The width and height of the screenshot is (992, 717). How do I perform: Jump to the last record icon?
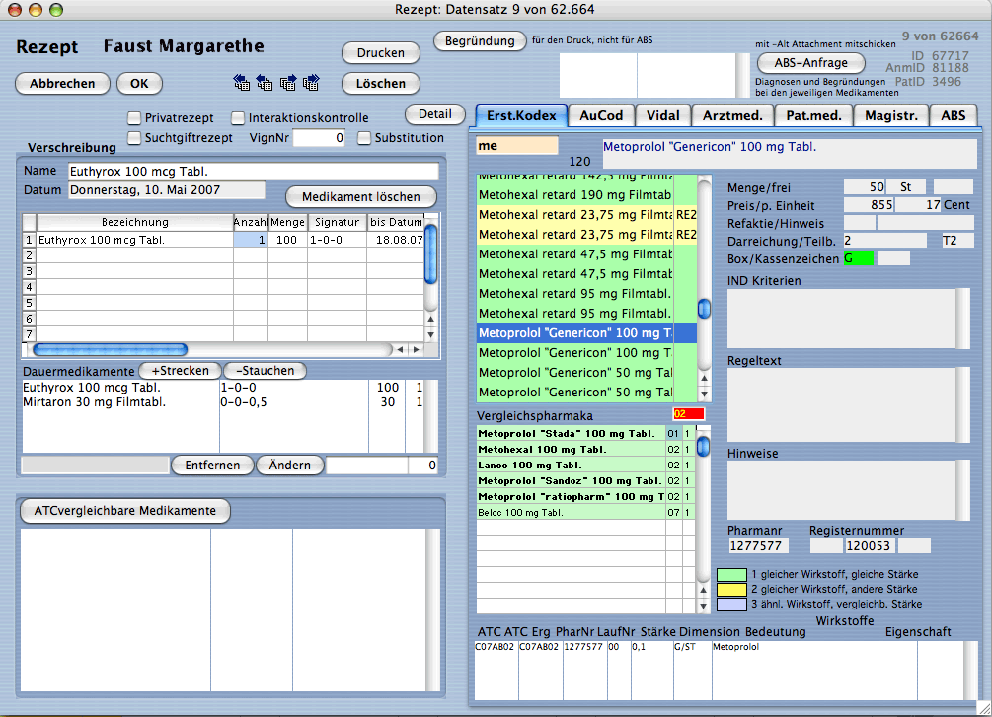pos(311,83)
